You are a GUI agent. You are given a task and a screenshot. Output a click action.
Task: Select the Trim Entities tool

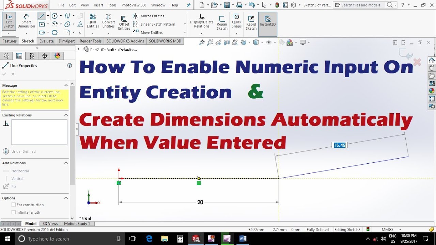93,21
